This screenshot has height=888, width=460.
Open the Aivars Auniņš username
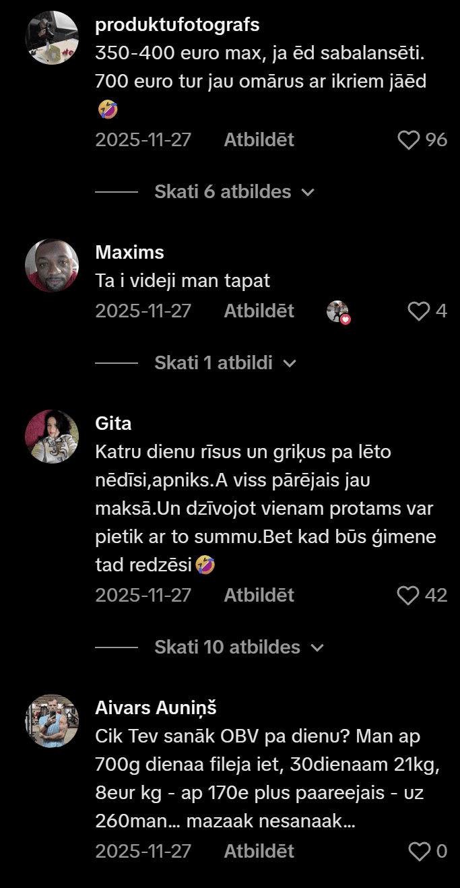point(156,708)
